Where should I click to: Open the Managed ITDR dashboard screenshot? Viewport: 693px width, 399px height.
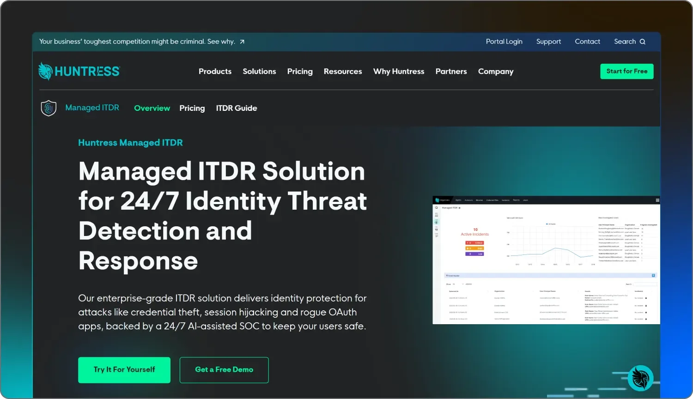[x=546, y=260]
